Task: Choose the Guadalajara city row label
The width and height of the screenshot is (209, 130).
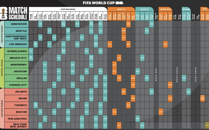Action: click(x=16, y=51)
